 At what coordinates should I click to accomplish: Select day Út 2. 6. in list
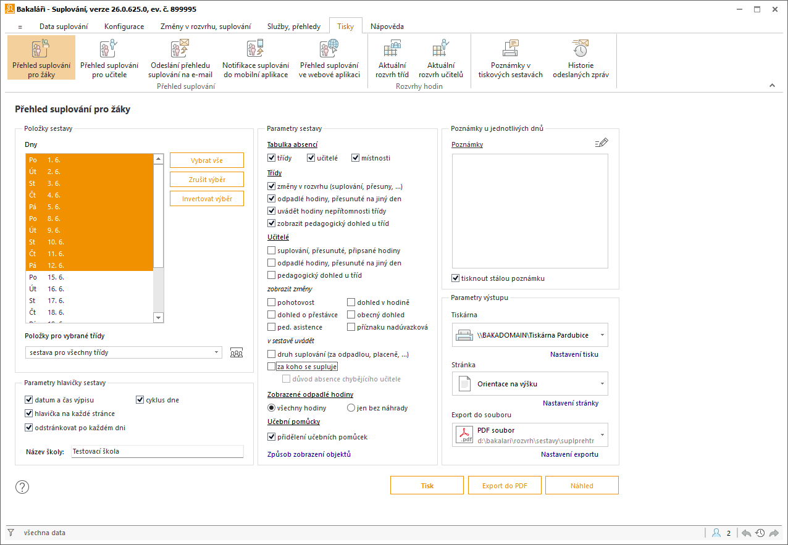[89, 172]
